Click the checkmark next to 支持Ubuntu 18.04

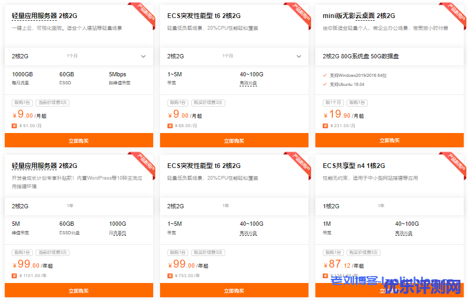pos(325,84)
